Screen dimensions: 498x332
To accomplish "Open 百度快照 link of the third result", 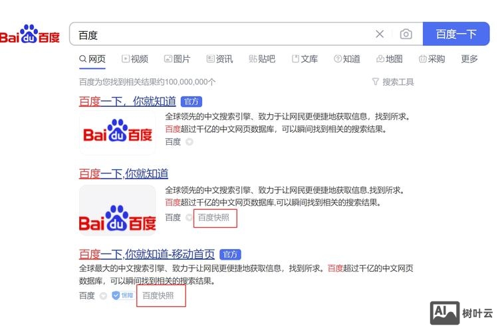I will click(x=158, y=296).
